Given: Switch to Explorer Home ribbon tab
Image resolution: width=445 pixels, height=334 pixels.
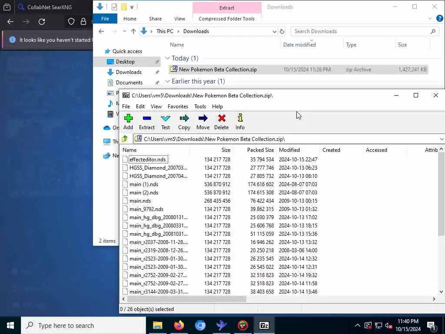Looking at the screenshot, I should click(x=130, y=19).
